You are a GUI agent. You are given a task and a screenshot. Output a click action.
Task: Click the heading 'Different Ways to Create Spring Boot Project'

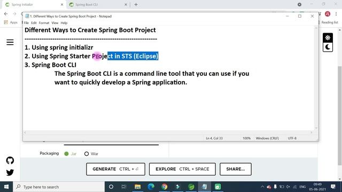click(90, 30)
